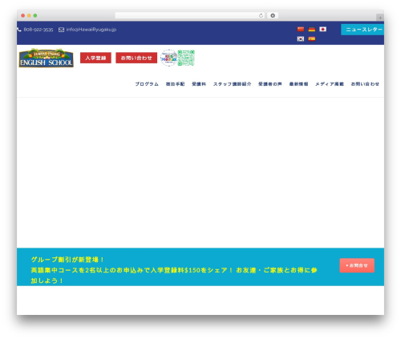Open the お問い合わせ navigation menu item
This screenshot has width=401, height=339.
tap(365, 84)
